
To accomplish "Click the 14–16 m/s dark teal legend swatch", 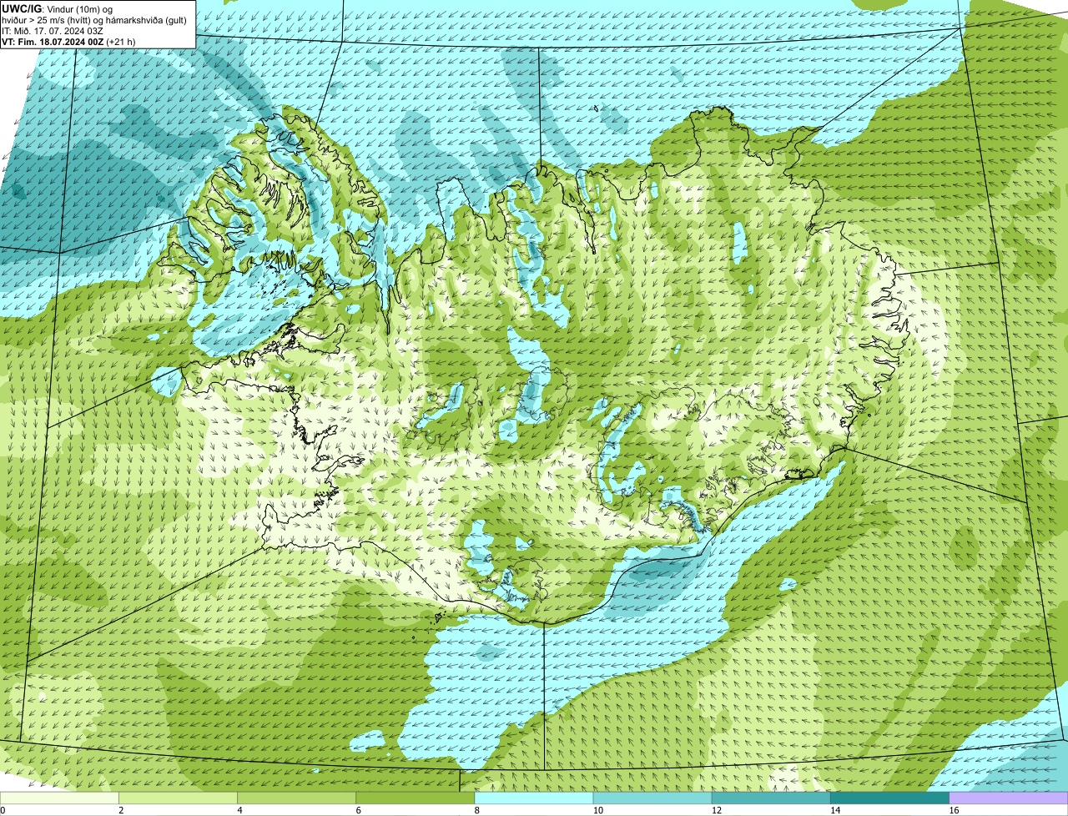I will [889, 798].
